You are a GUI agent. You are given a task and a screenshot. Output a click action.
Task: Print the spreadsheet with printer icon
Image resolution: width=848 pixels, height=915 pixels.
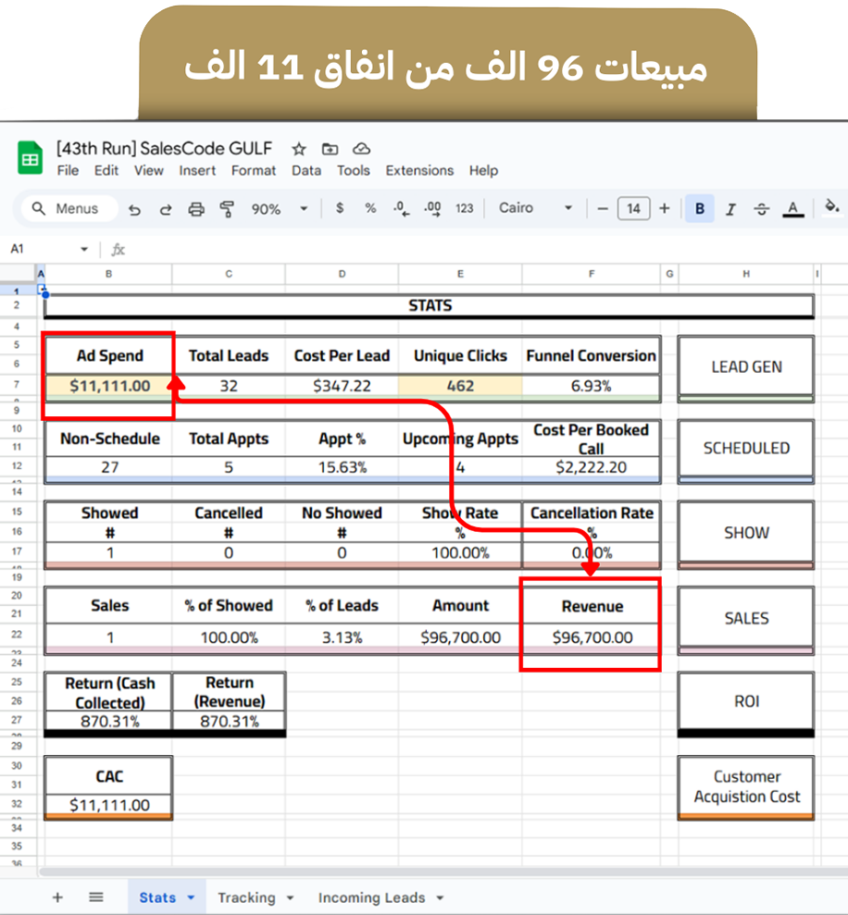coord(196,209)
